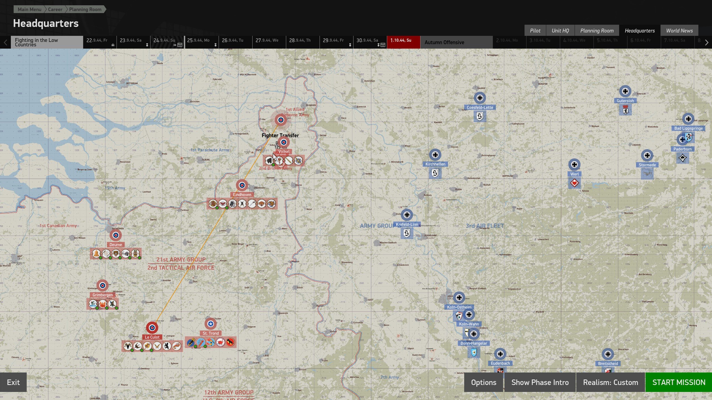
Task: Click the Le Culot airfield roundel
Action: [x=152, y=328]
